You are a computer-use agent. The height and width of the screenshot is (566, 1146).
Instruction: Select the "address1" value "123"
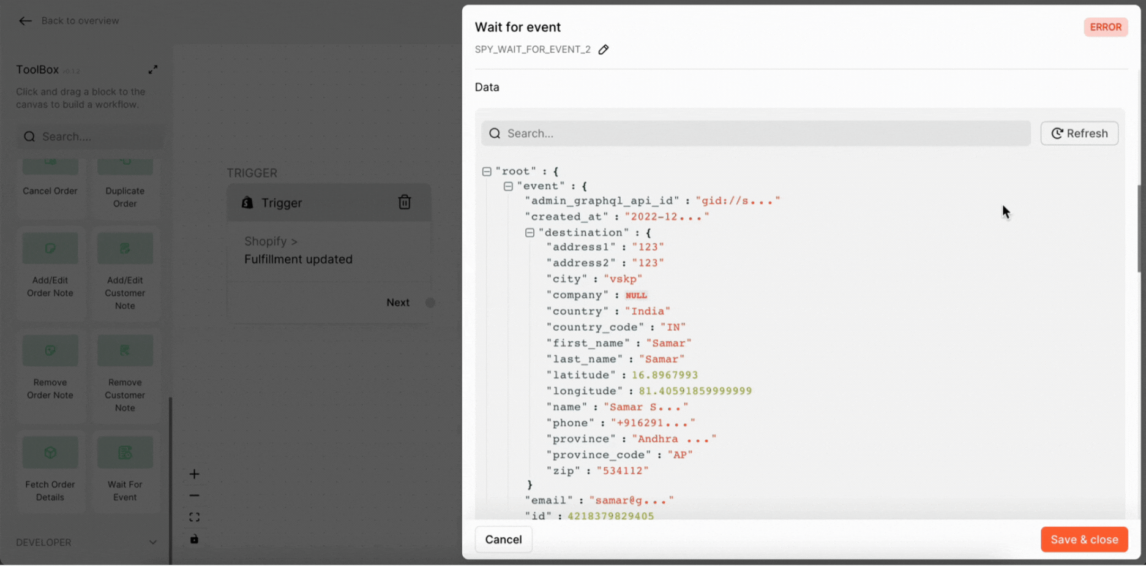(x=648, y=247)
